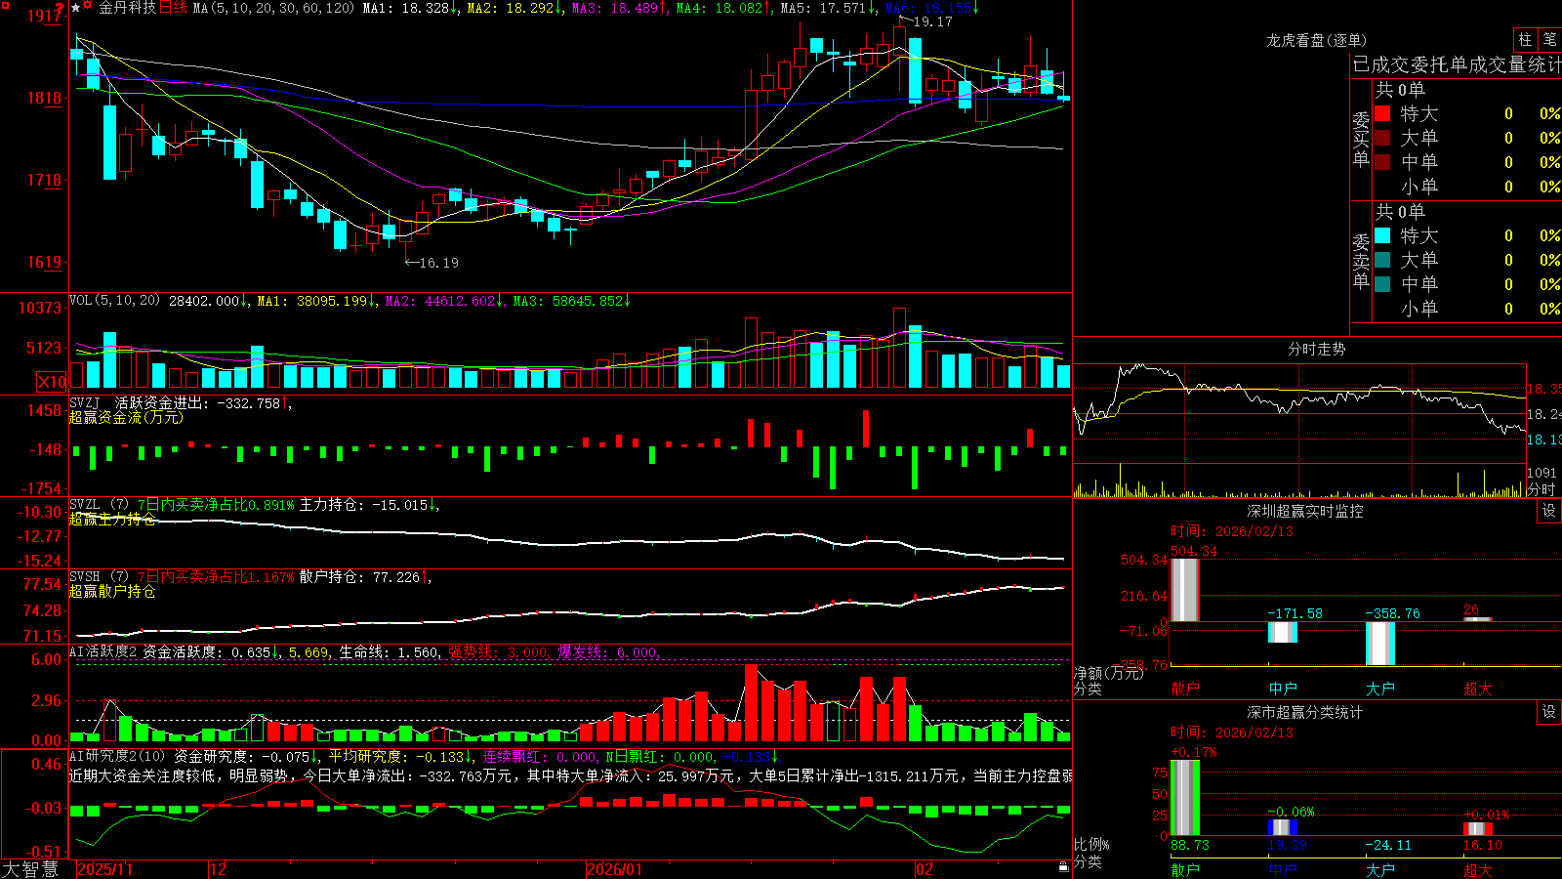Click the red 特大 buy order legend square
1562x879 pixels.
tap(1382, 113)
